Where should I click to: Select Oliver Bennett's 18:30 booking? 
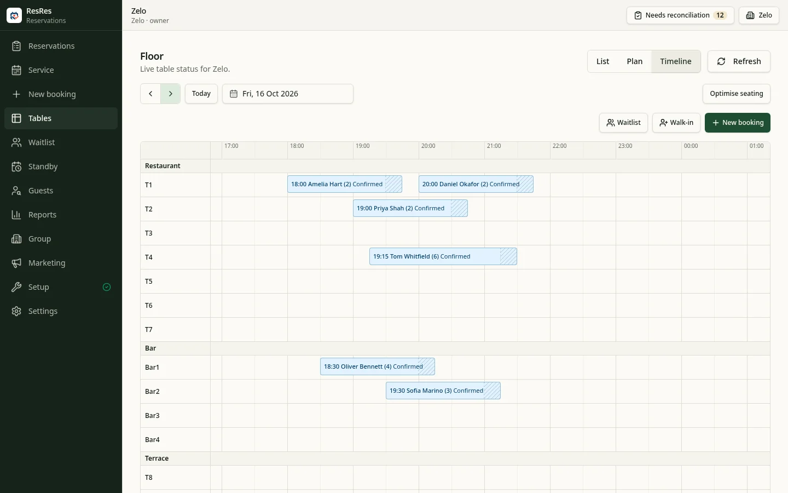pyautogui.click(x=378, y=366)
